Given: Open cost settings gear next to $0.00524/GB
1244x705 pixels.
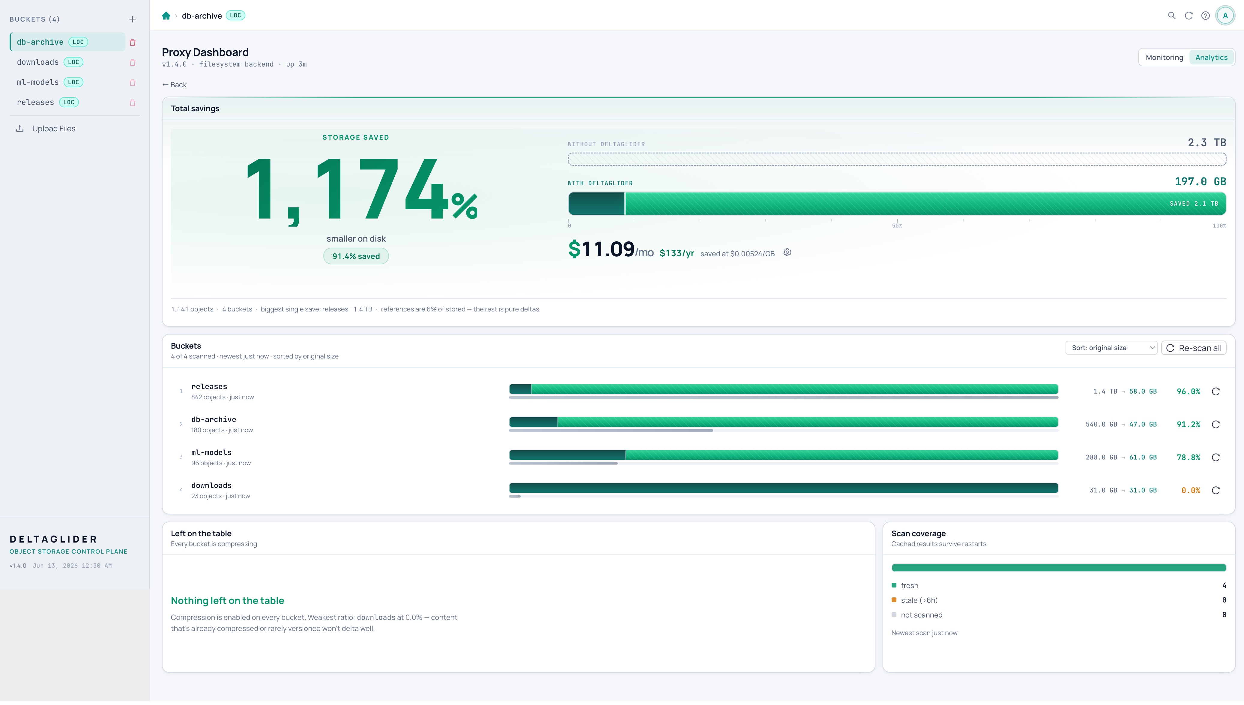Looking at the screenshot, I should (x=787, y=253).
